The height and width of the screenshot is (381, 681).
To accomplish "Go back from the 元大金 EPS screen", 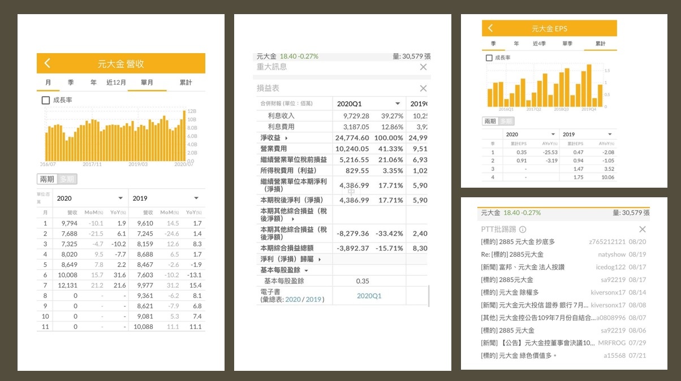I will point(490,28).
